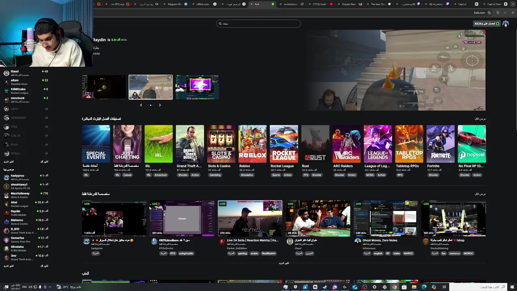The width and height of the screenshot is (517, 291).
Task: Open the IRL category cover
Action: pos(158,144)
